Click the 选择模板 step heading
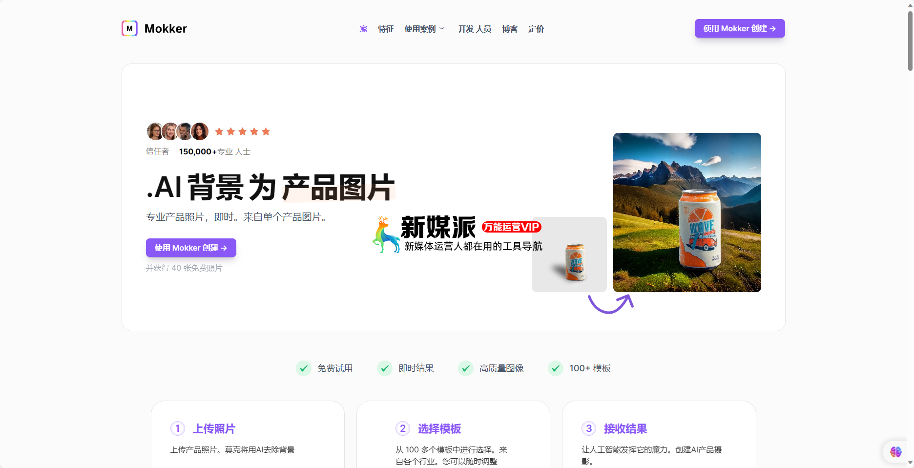This screenshot has height=468, width=914. (439, 428)
